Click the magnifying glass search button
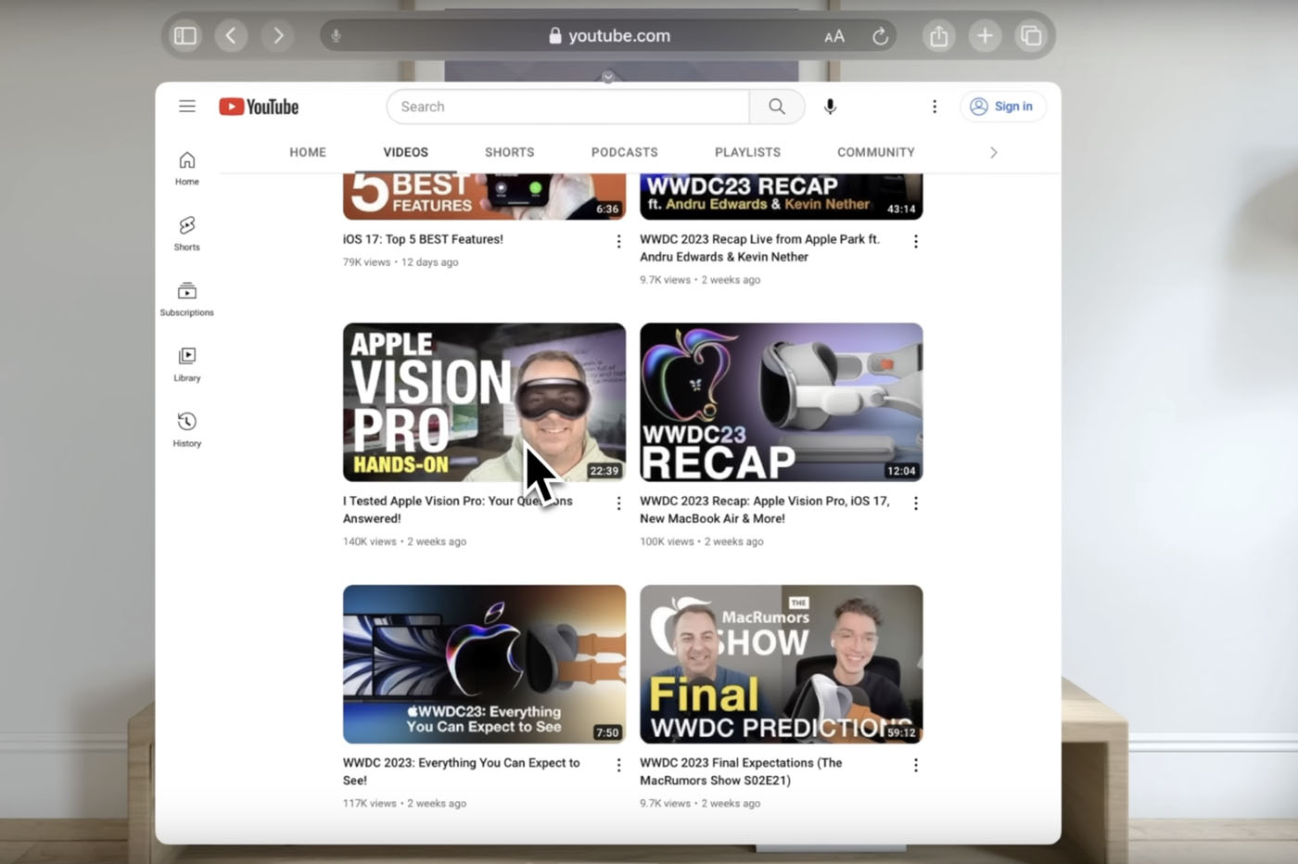The image size is (1298, 864). coord(777,107)
